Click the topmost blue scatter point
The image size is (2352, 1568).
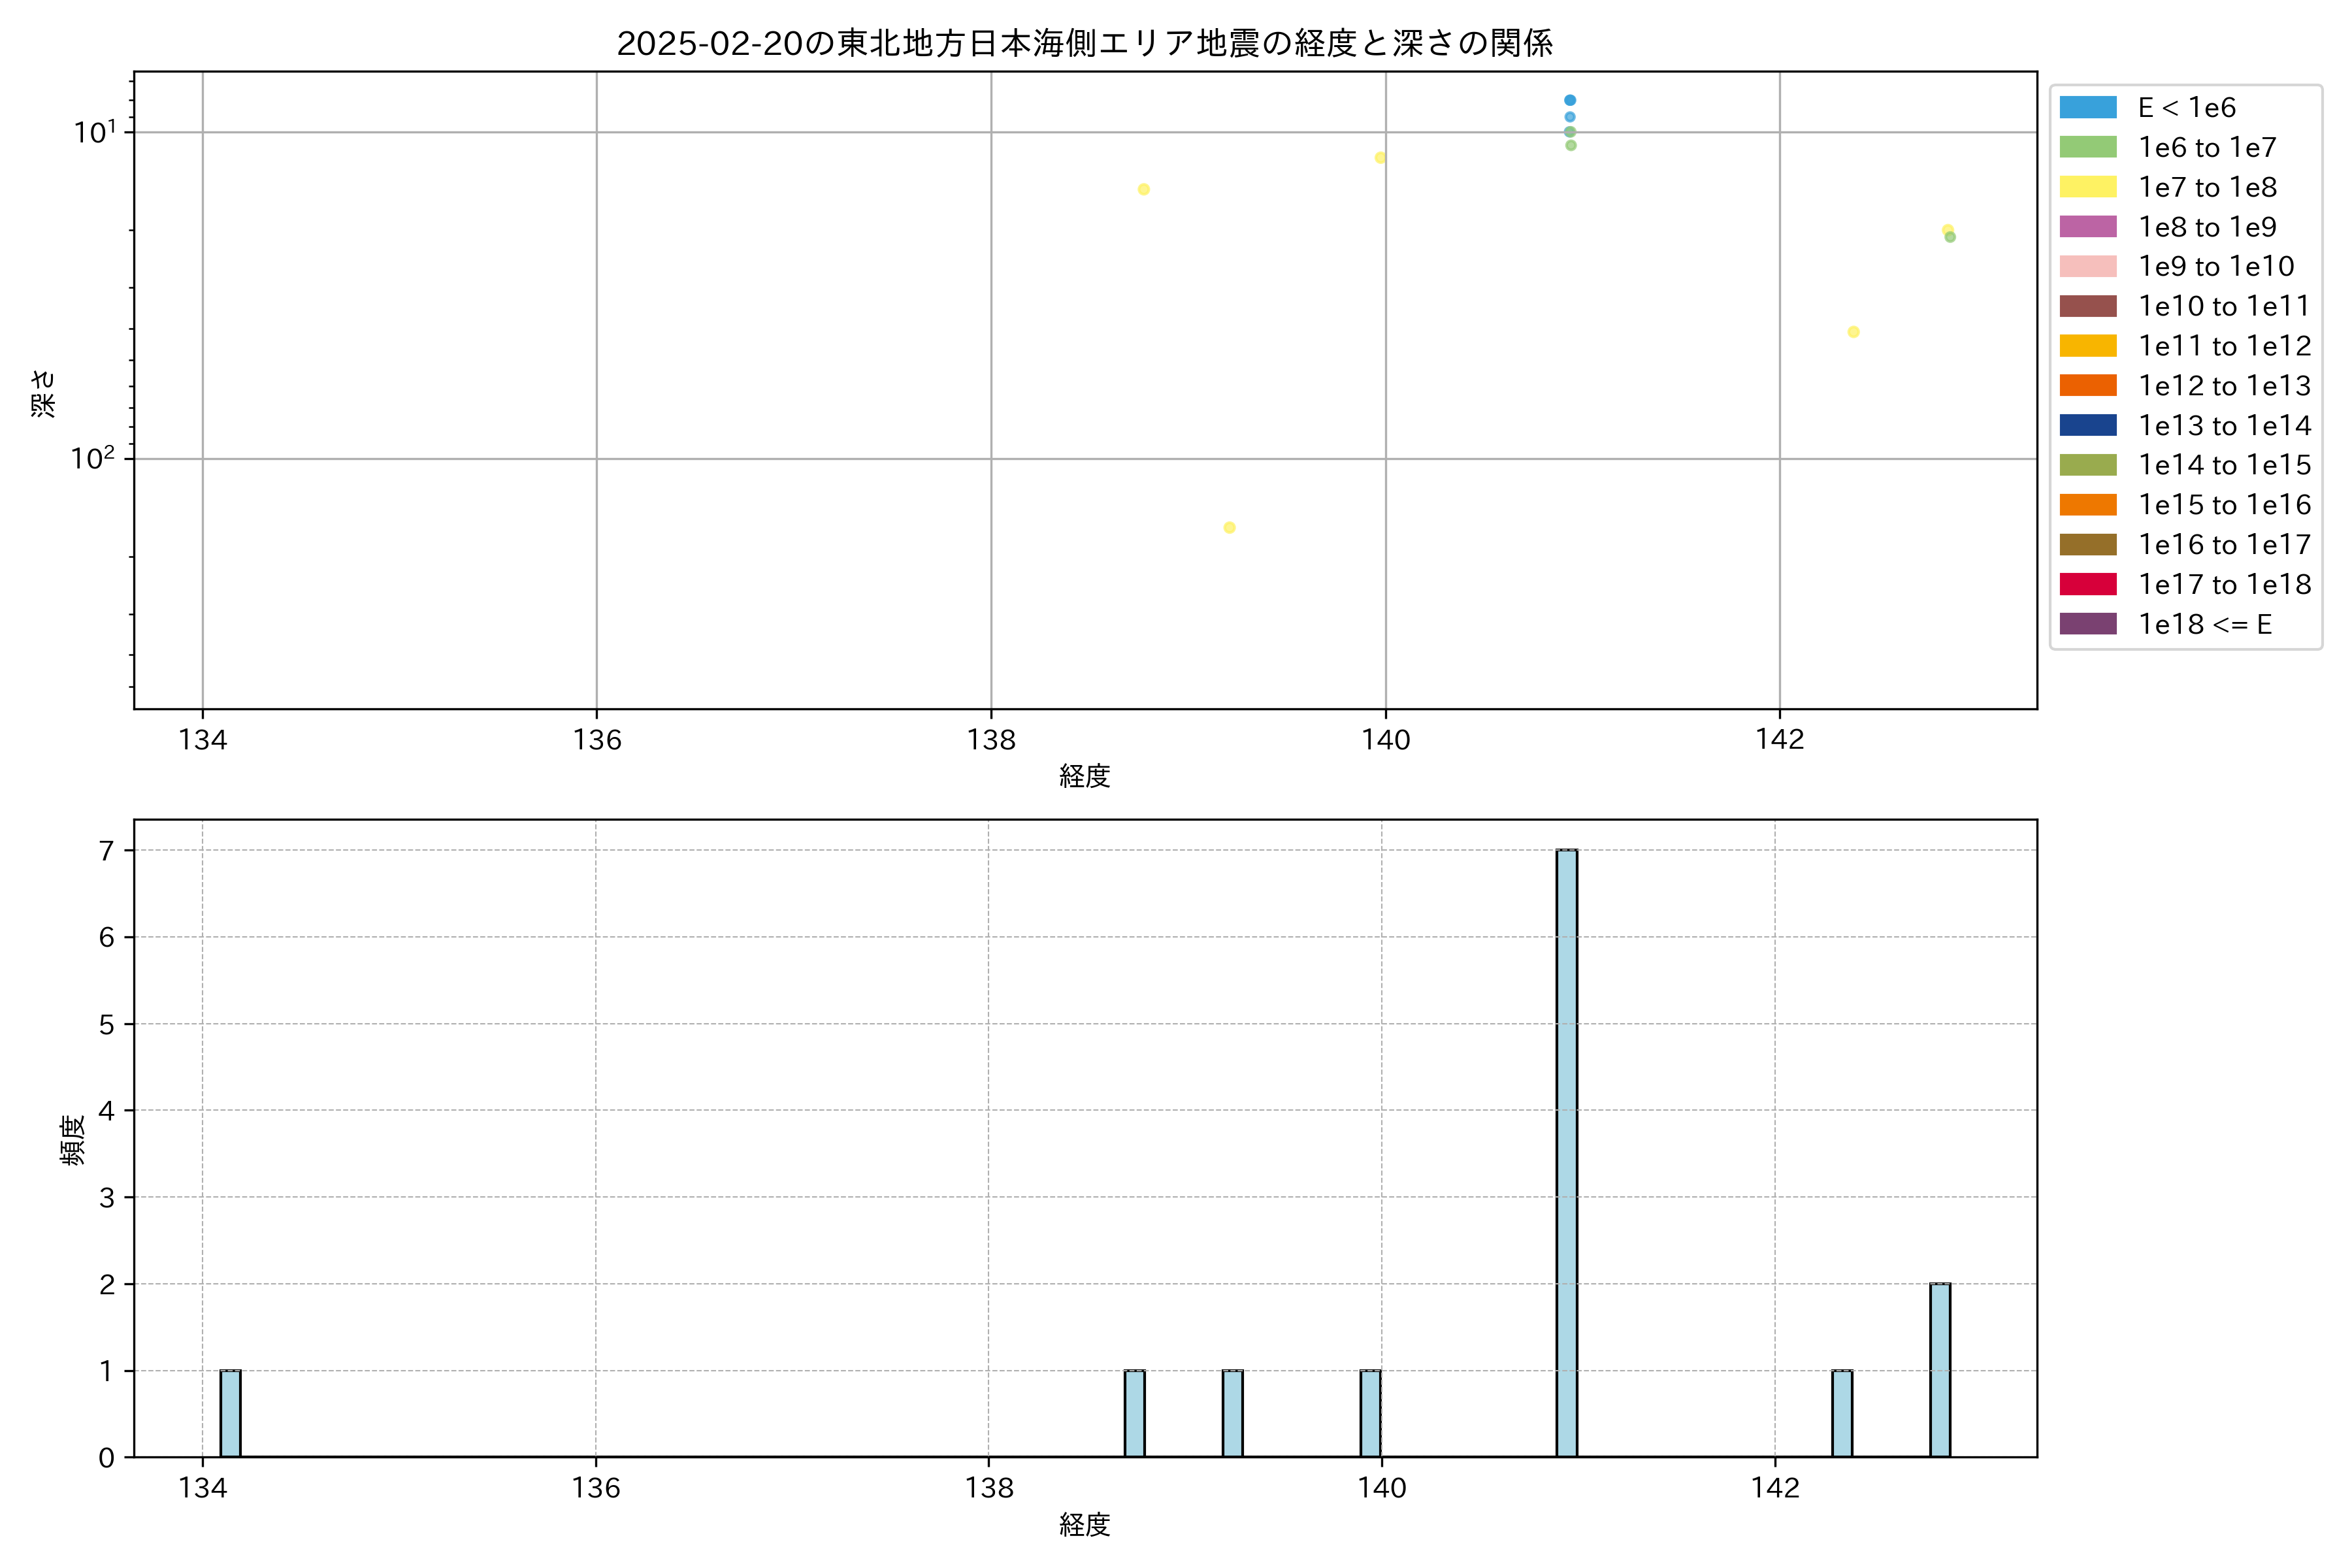1570,100
